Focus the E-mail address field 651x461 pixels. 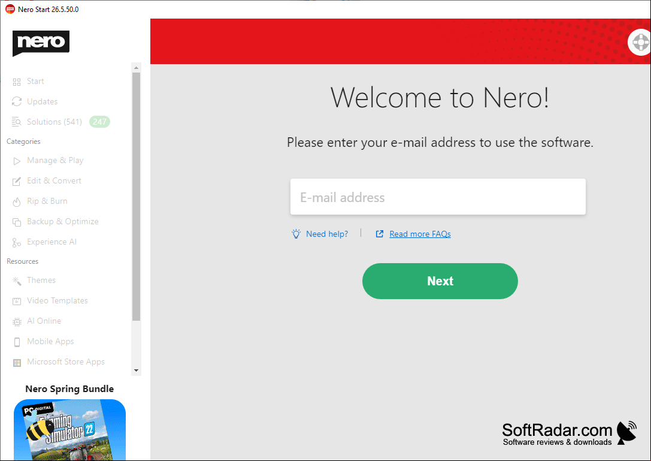click(438, 197)
